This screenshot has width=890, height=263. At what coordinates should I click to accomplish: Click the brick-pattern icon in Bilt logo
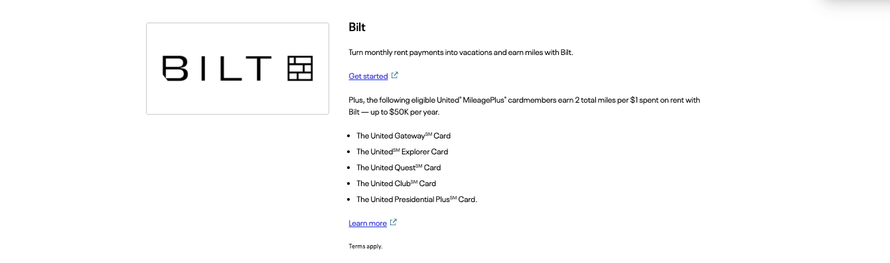click(300, 68)
